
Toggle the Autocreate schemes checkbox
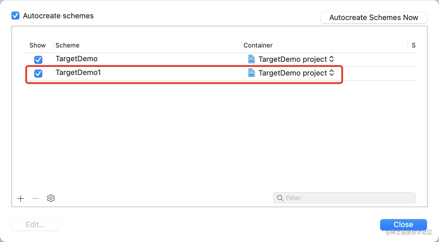click(x=15, y=16)
